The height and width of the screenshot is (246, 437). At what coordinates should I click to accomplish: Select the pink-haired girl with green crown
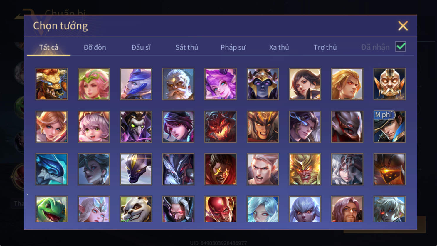(94, 84)
